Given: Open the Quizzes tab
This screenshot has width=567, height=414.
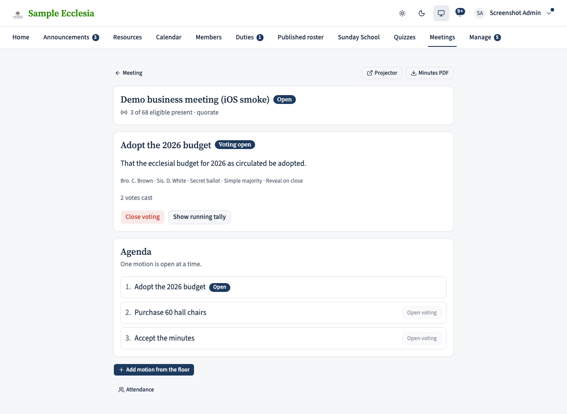Looking at the screenshot, I should tap(405, 37).
